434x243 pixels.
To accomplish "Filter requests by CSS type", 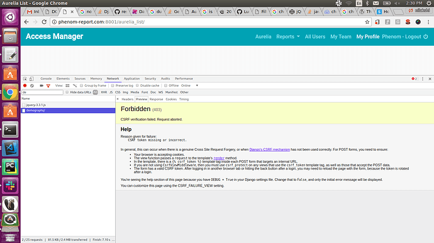I will click(118, 92).
